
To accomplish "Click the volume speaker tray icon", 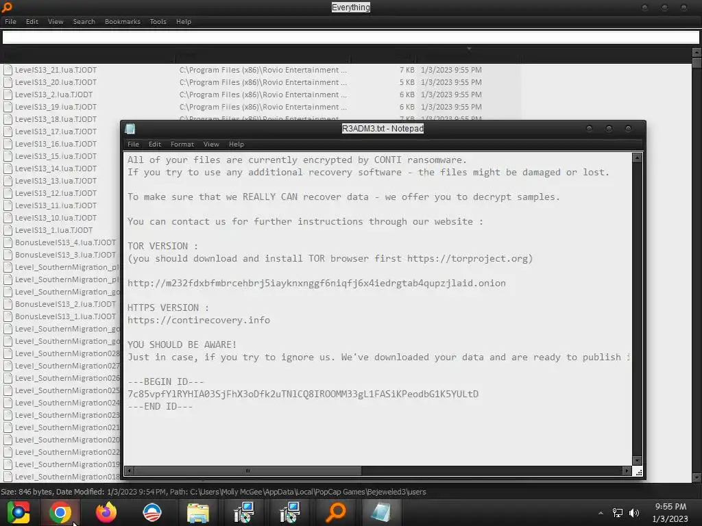I will click(634, 513).
